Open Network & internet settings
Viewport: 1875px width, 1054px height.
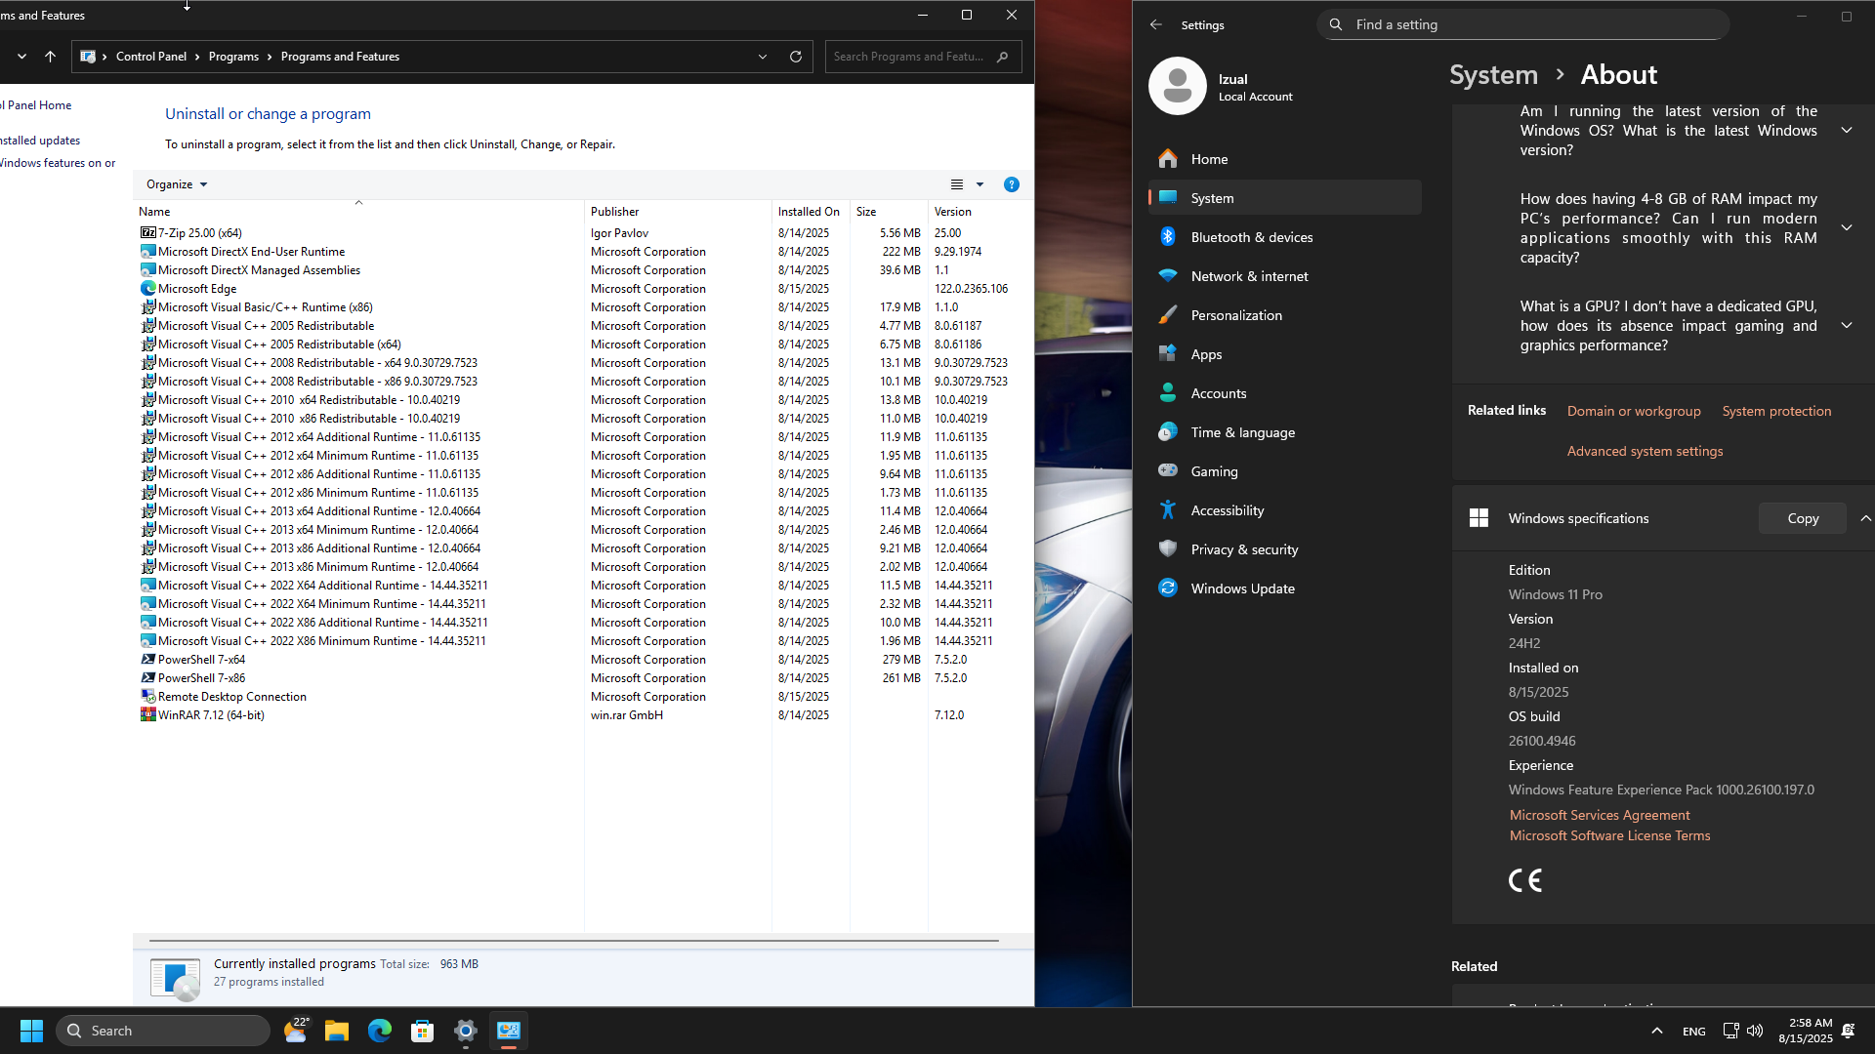(1285, 276)
